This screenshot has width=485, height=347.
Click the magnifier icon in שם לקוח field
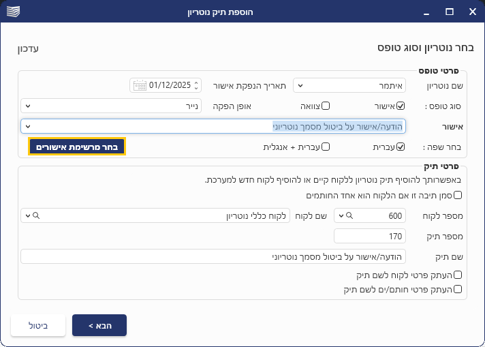click(x=35, y=215)
